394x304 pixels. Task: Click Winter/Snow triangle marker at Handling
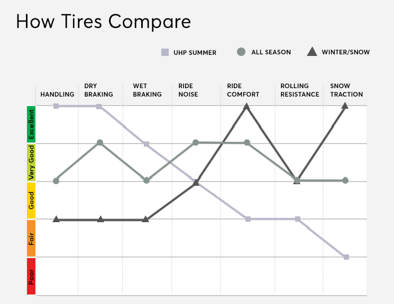pyautogui.click(x=57, y=218)
